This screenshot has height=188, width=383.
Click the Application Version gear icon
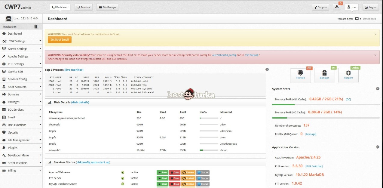378,147
